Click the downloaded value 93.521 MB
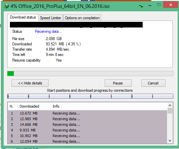Screen dimensions: 179x149 click(x=63, y=44)
